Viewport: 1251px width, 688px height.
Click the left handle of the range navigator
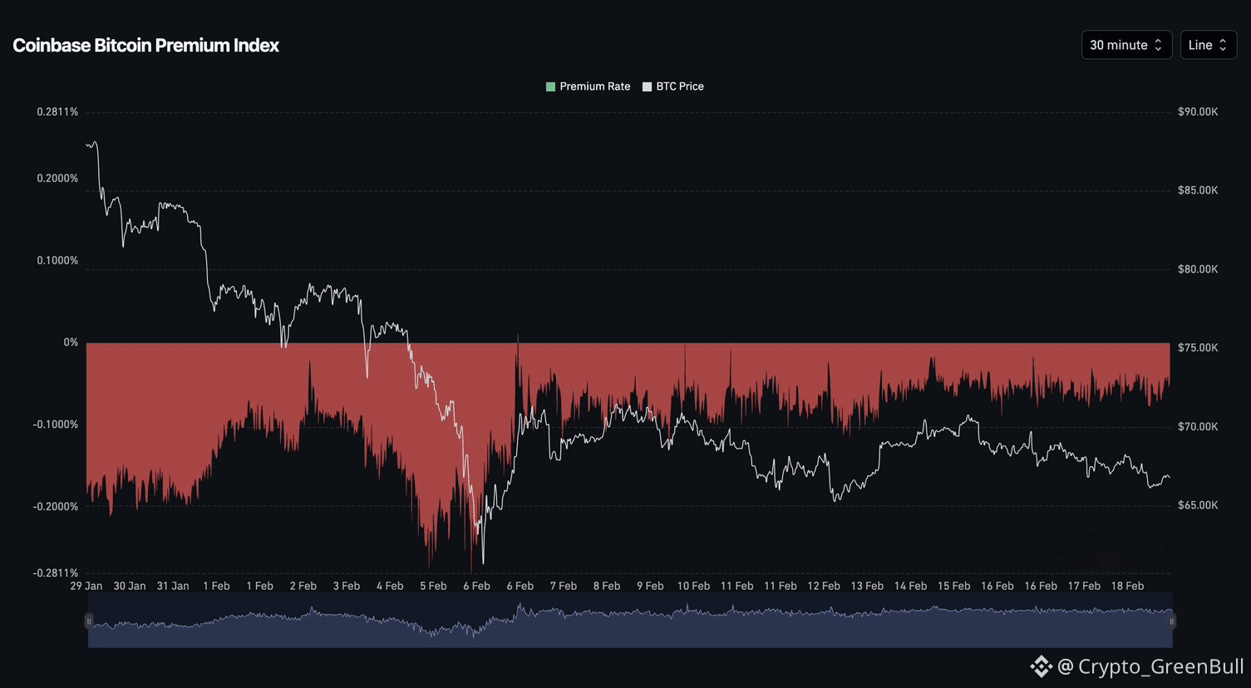(x=89, y=621)
